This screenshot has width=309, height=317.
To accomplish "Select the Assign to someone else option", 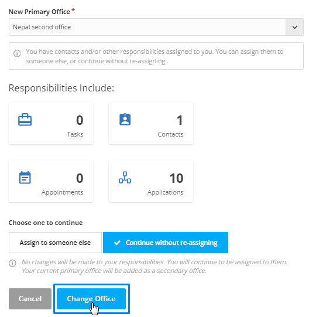I will 55,243.
